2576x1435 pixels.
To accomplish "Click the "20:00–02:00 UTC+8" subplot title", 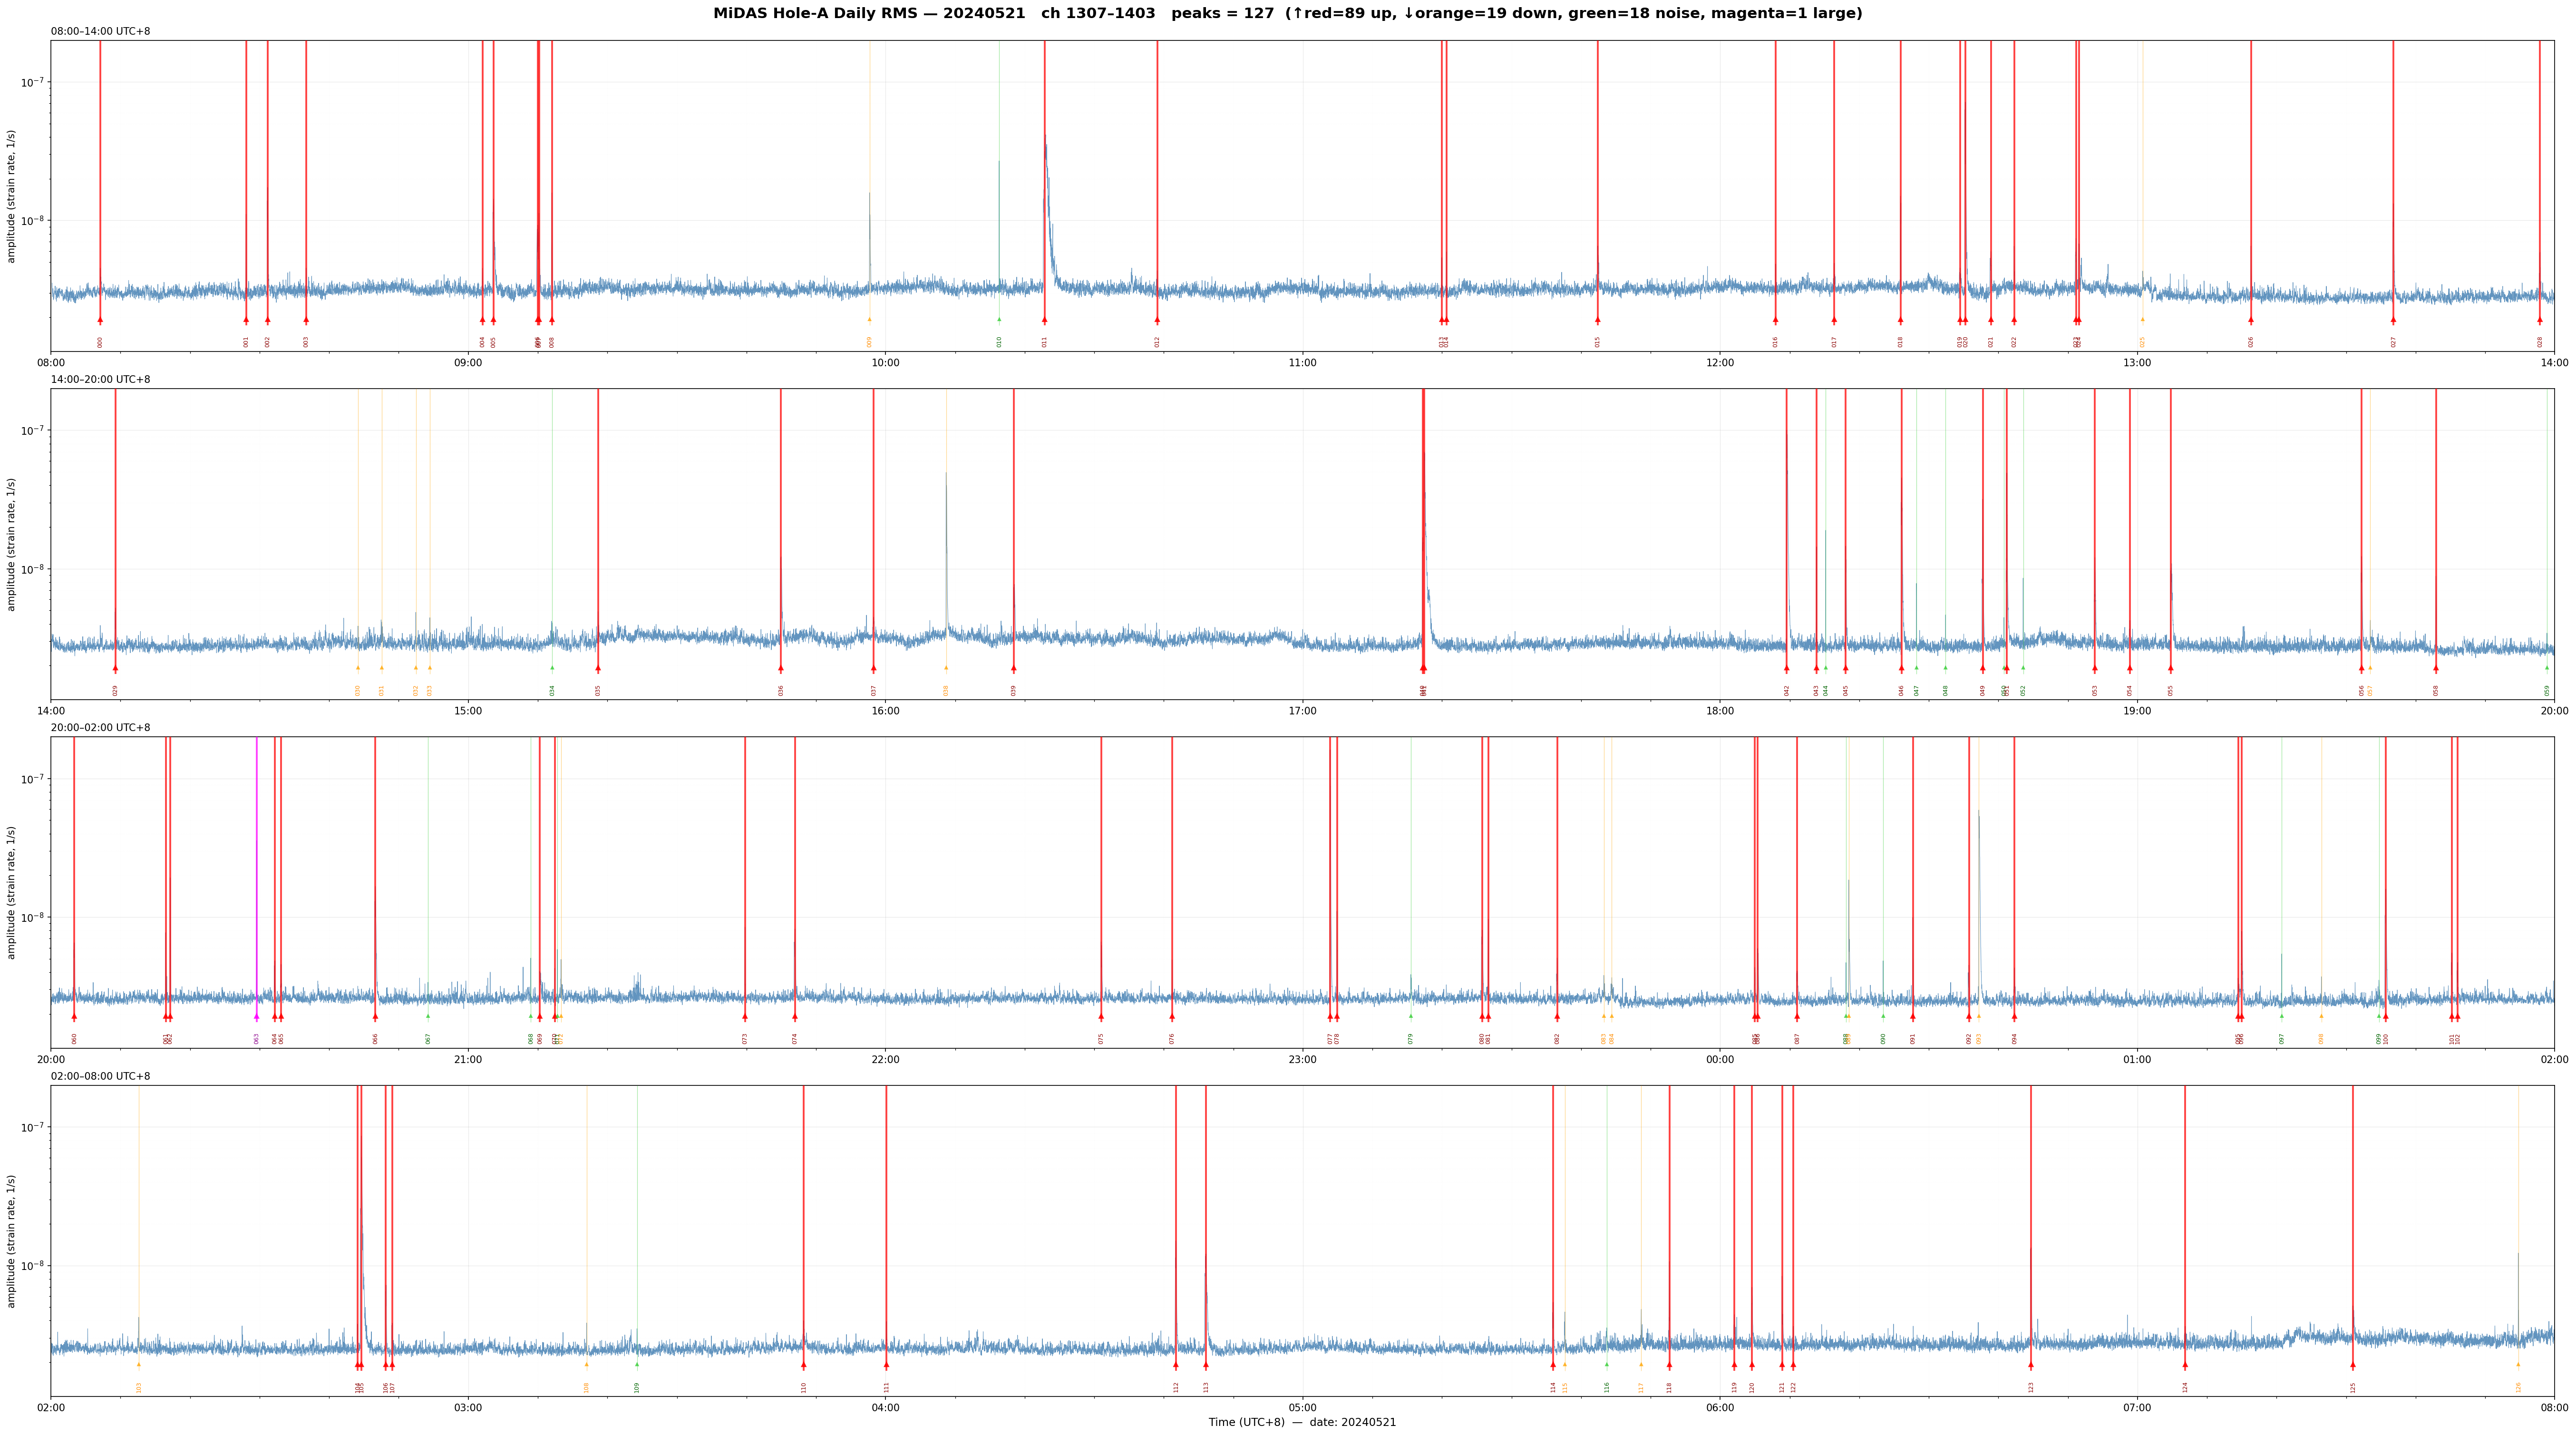I will pos(101,728).
